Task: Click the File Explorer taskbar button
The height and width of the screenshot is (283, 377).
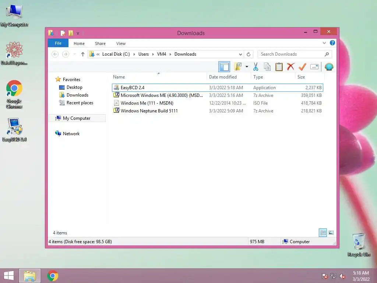Action: pyautogui.click(x=30, y=276)
